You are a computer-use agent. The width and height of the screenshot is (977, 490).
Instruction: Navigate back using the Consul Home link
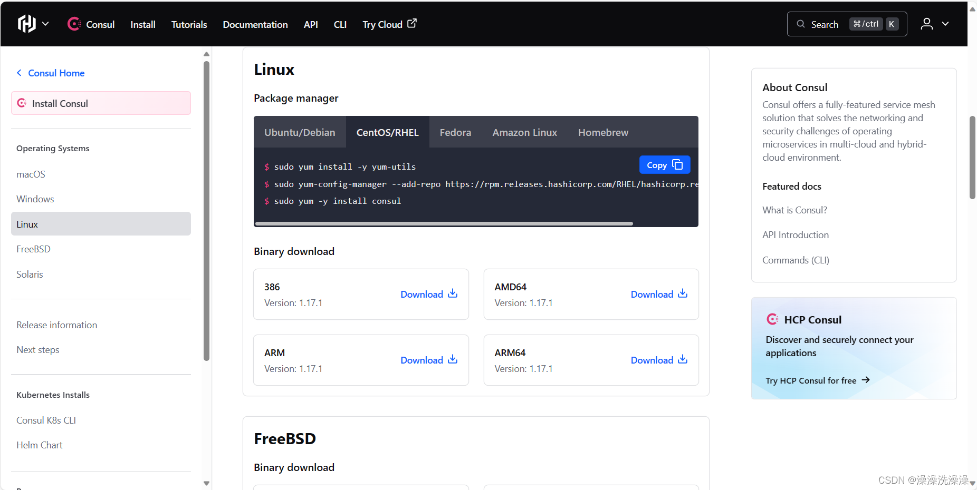pos(55,73)
